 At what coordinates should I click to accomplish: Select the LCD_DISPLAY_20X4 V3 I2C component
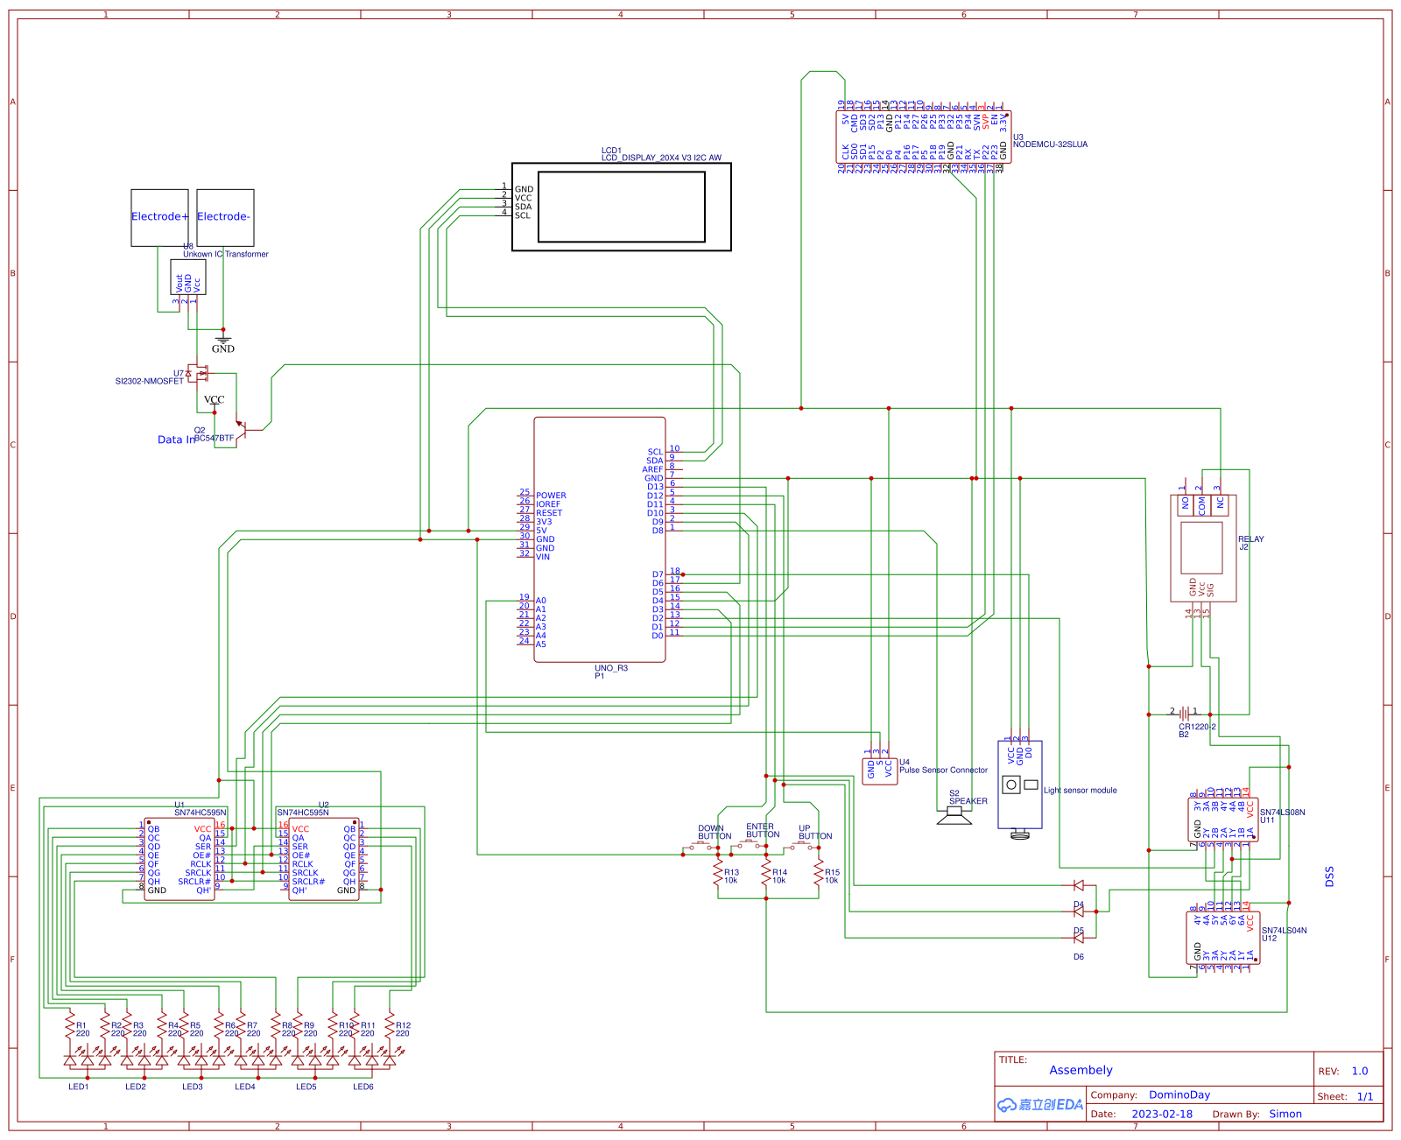622,206
